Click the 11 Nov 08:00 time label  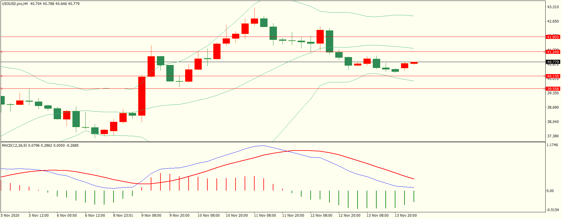(x=265, y=215)
